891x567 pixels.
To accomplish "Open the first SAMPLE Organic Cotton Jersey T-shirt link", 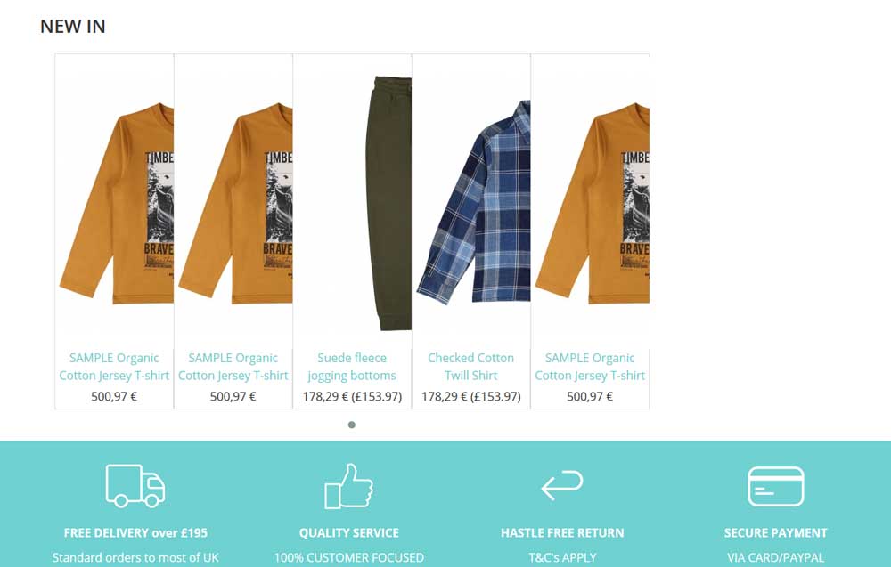I will [114, 367].
